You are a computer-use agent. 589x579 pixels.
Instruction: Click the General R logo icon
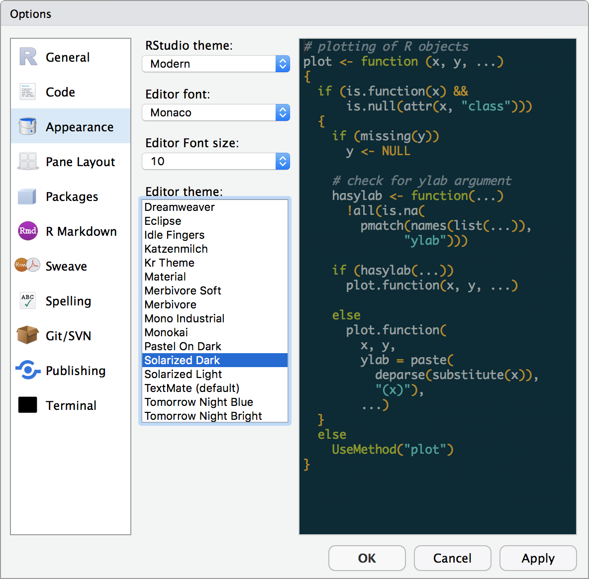28,57
